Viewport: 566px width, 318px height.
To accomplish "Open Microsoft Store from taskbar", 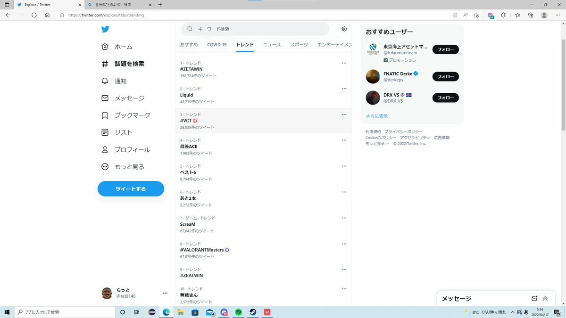I will [195, 312].
